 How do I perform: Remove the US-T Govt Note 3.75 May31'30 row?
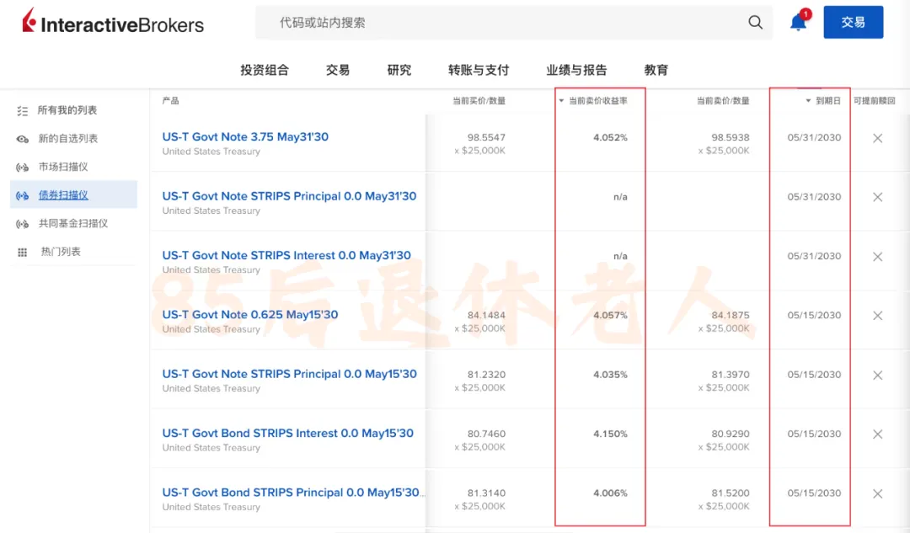click(877, 138)
